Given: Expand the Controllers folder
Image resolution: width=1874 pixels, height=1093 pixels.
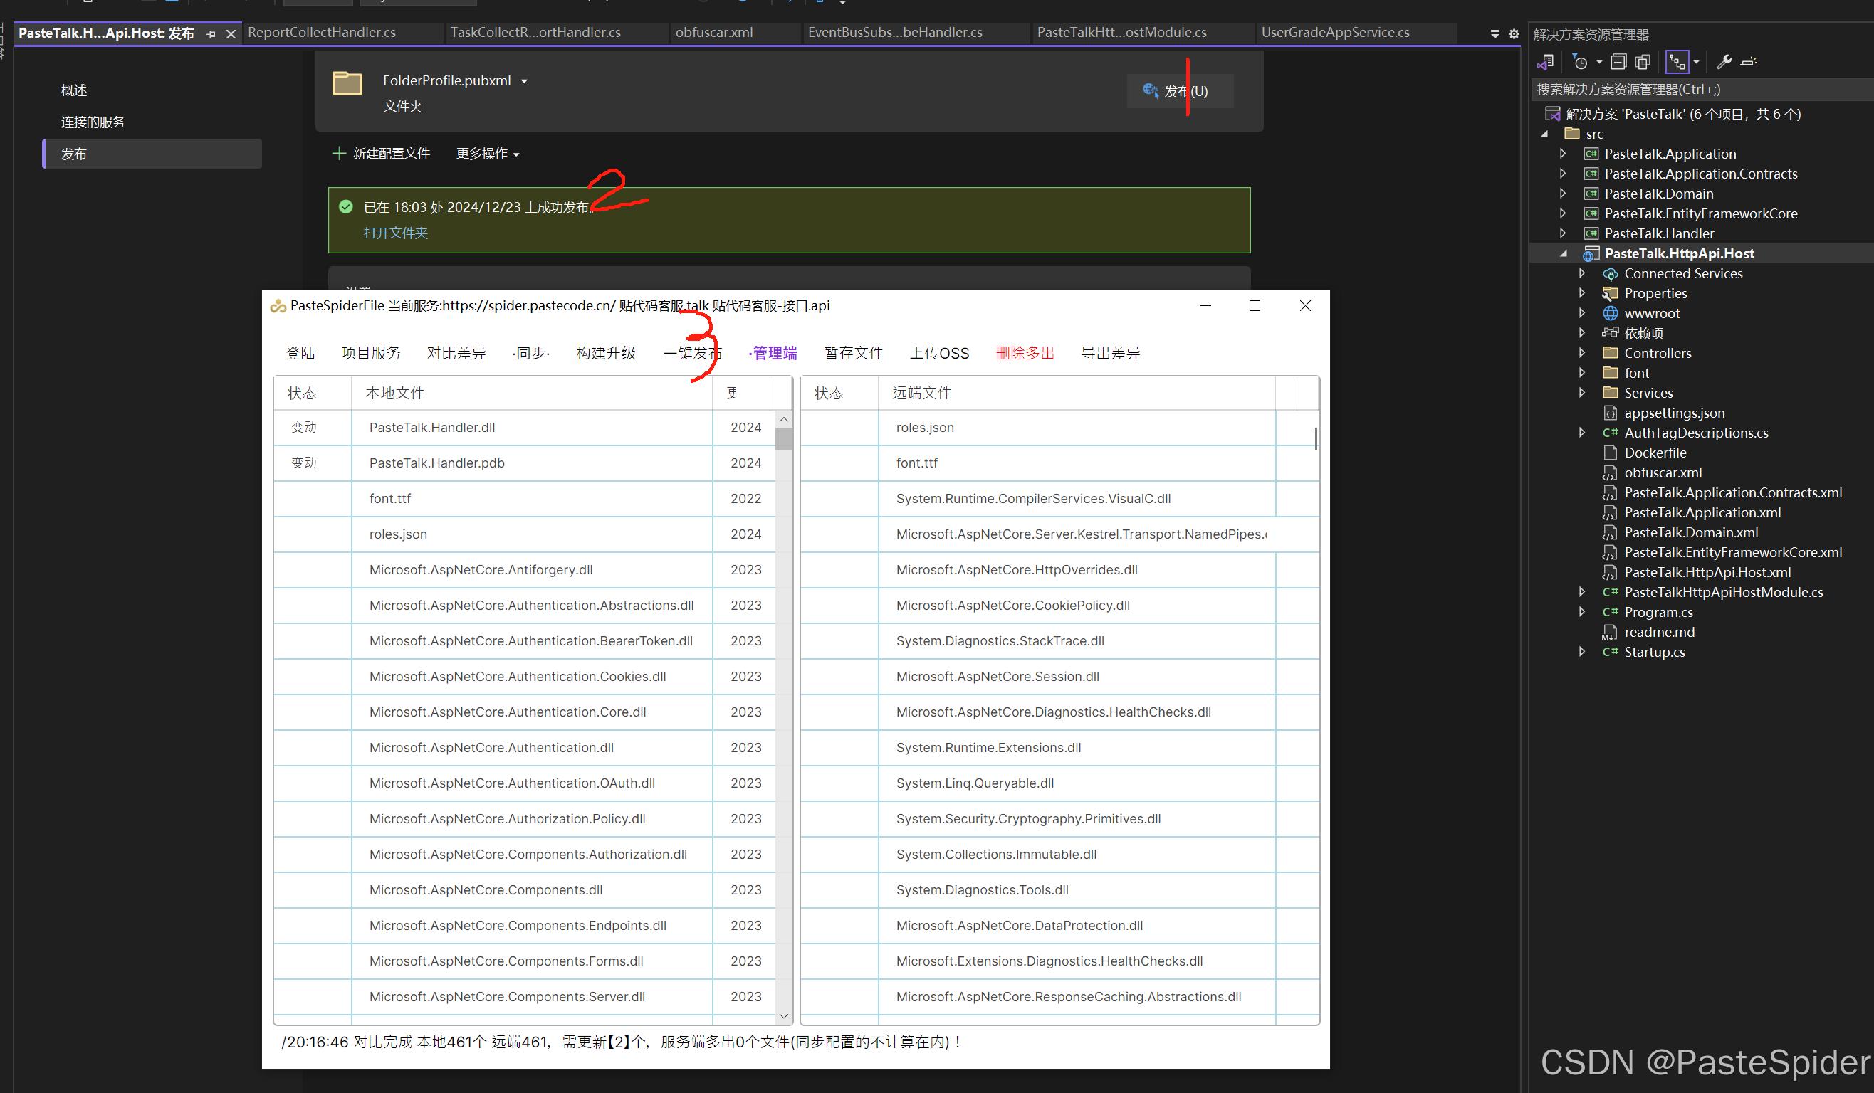Looking at the screenshot, I should [1583, 353].
